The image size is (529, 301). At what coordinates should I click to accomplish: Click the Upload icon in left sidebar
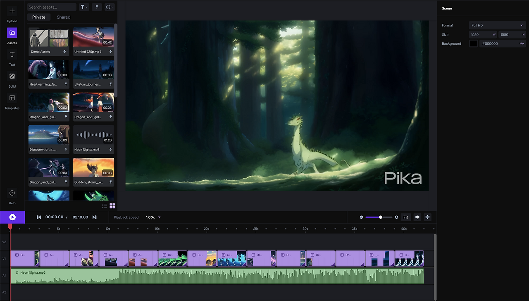[x=12, y=12]
